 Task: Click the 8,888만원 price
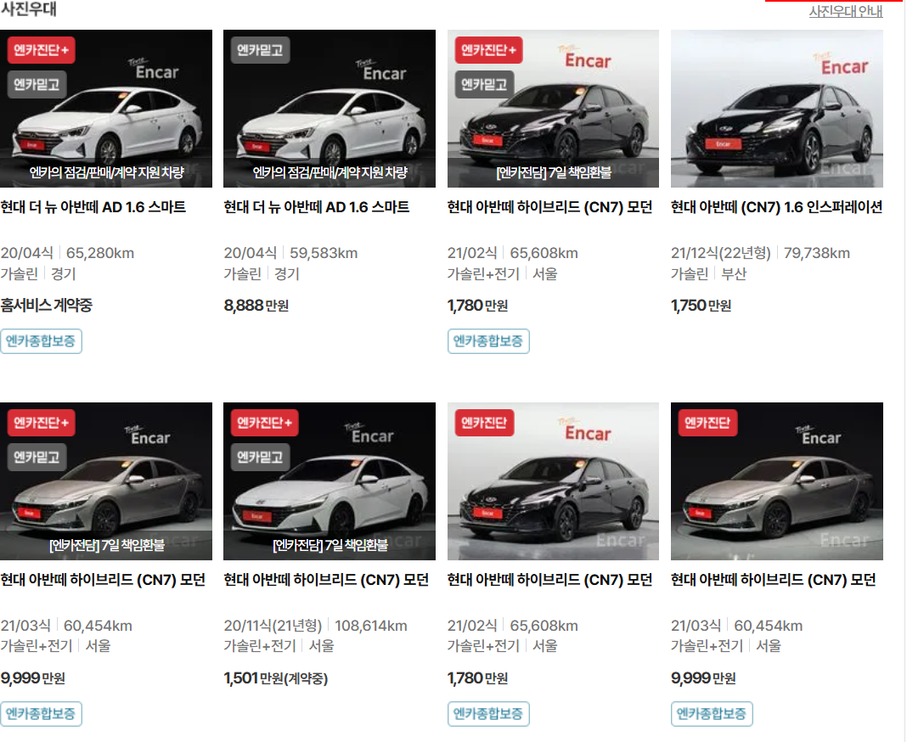tap(256, 306)
